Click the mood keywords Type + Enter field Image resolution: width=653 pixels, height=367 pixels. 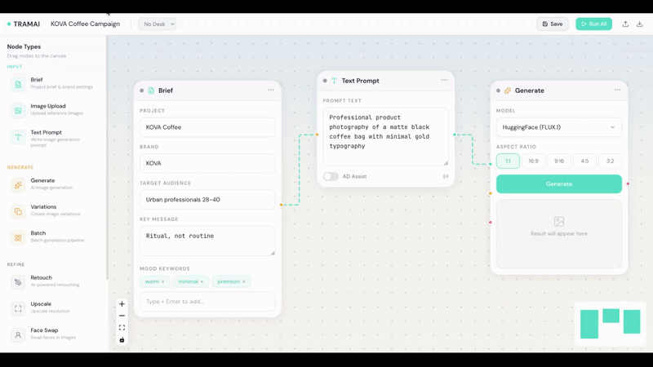point(207,301)
